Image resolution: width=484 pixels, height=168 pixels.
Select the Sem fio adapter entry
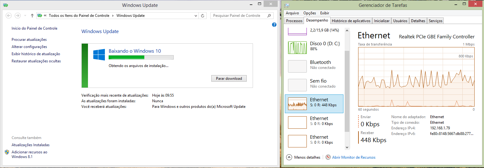coord(314,85)
